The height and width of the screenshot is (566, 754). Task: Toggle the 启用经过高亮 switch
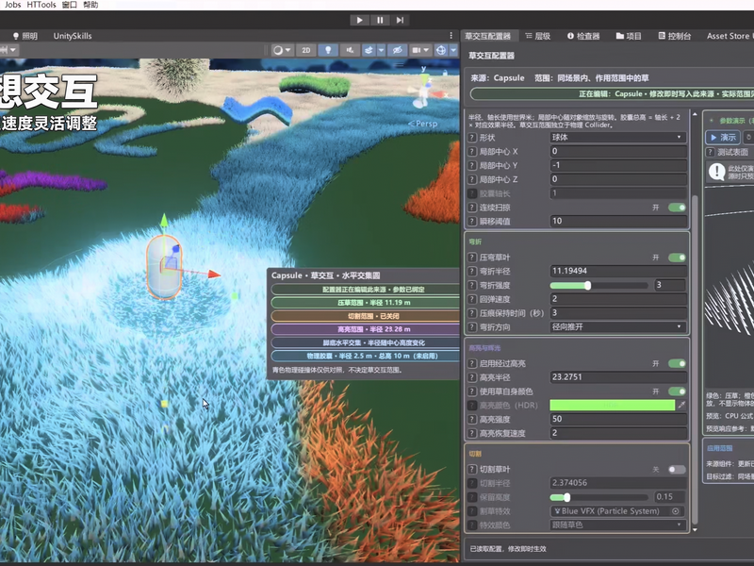point(677,363)
